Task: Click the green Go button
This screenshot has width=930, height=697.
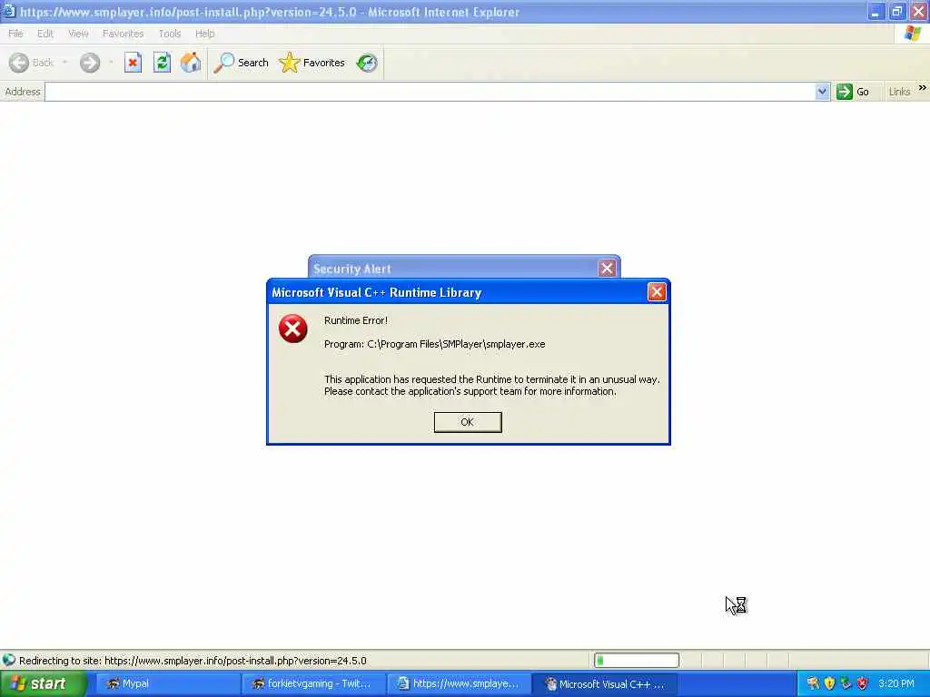Action: click(853, 92)
